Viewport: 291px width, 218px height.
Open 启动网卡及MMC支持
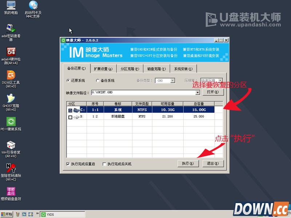tap(33, 7)
